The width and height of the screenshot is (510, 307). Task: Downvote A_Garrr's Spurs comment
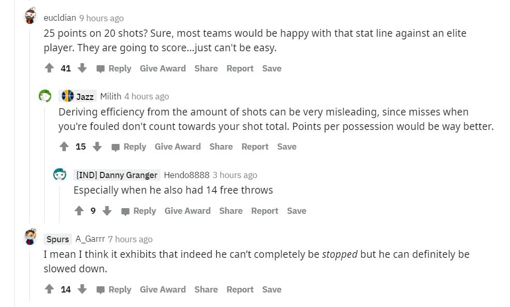[x=83, y=289]
